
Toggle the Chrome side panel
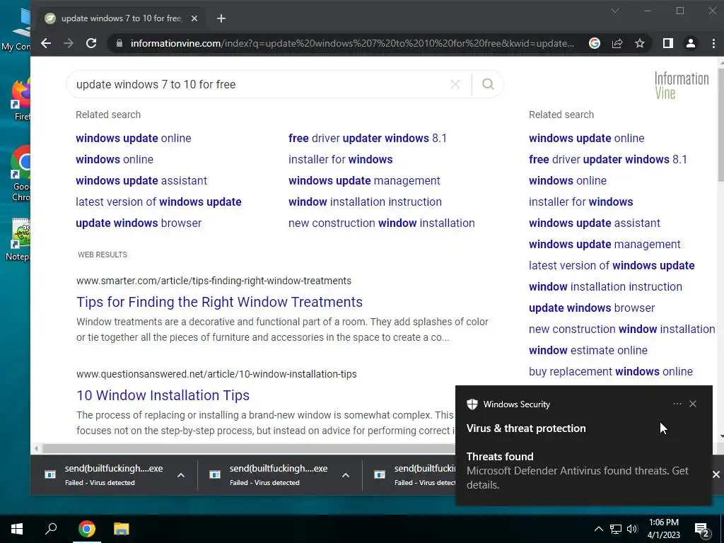(x=667, y=43)
